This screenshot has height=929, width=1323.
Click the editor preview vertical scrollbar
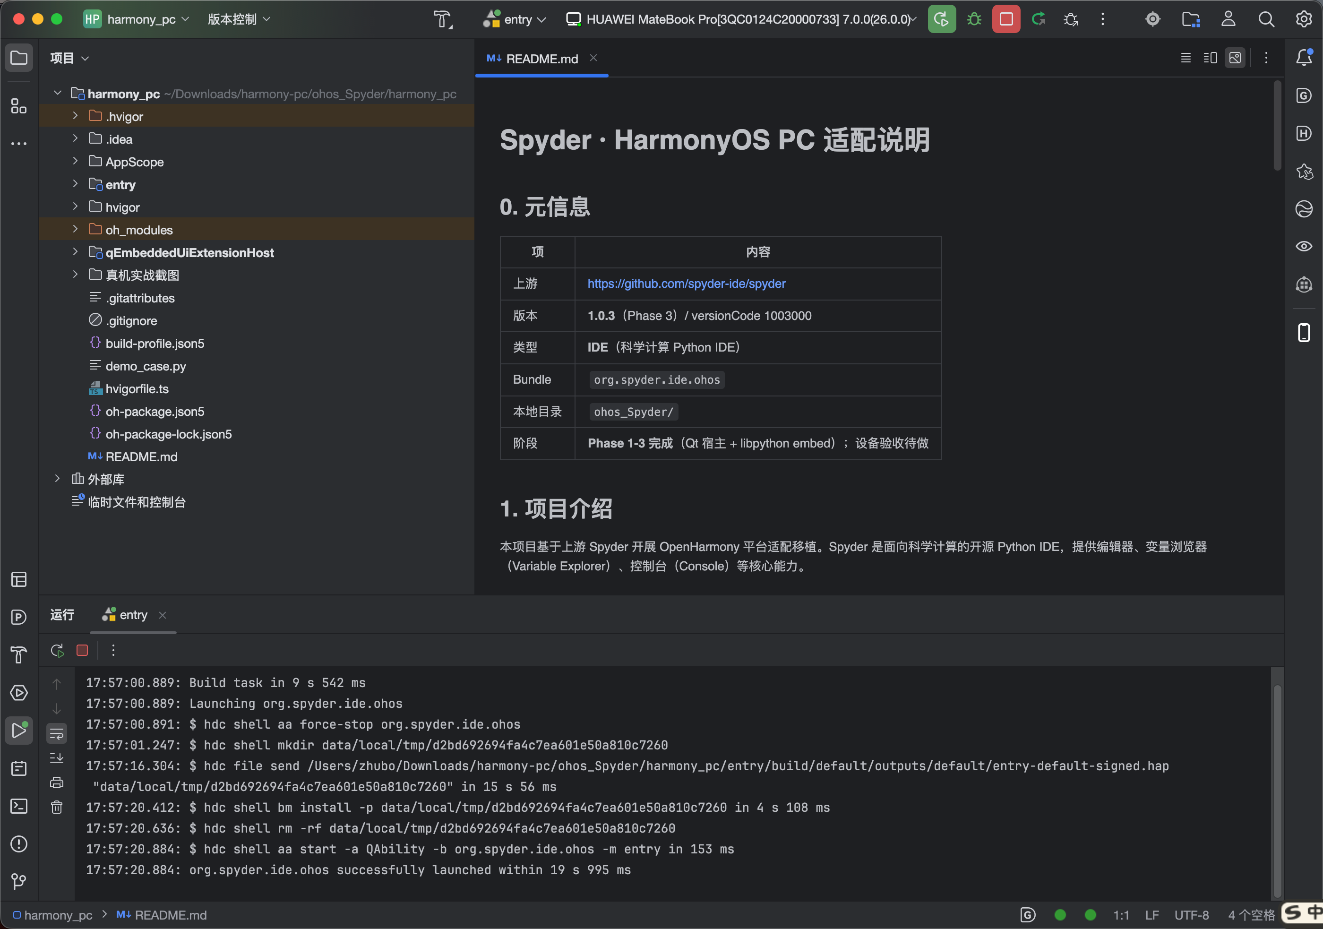tap(1277, 127)
